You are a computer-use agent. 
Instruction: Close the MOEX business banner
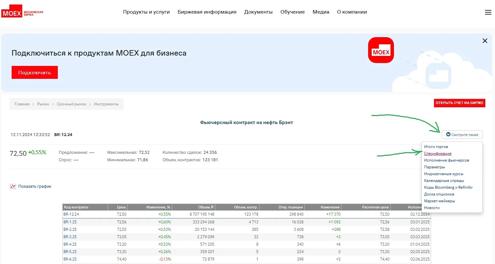pos(485,41)
